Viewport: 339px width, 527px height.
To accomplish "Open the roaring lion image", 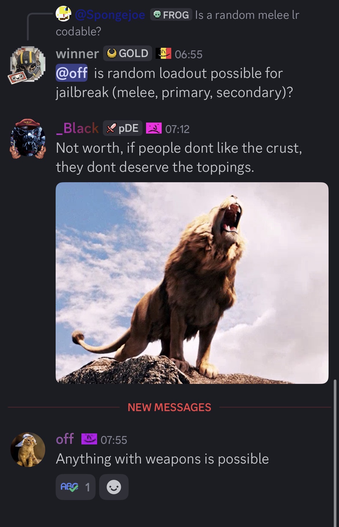I will tap(192, 283).
